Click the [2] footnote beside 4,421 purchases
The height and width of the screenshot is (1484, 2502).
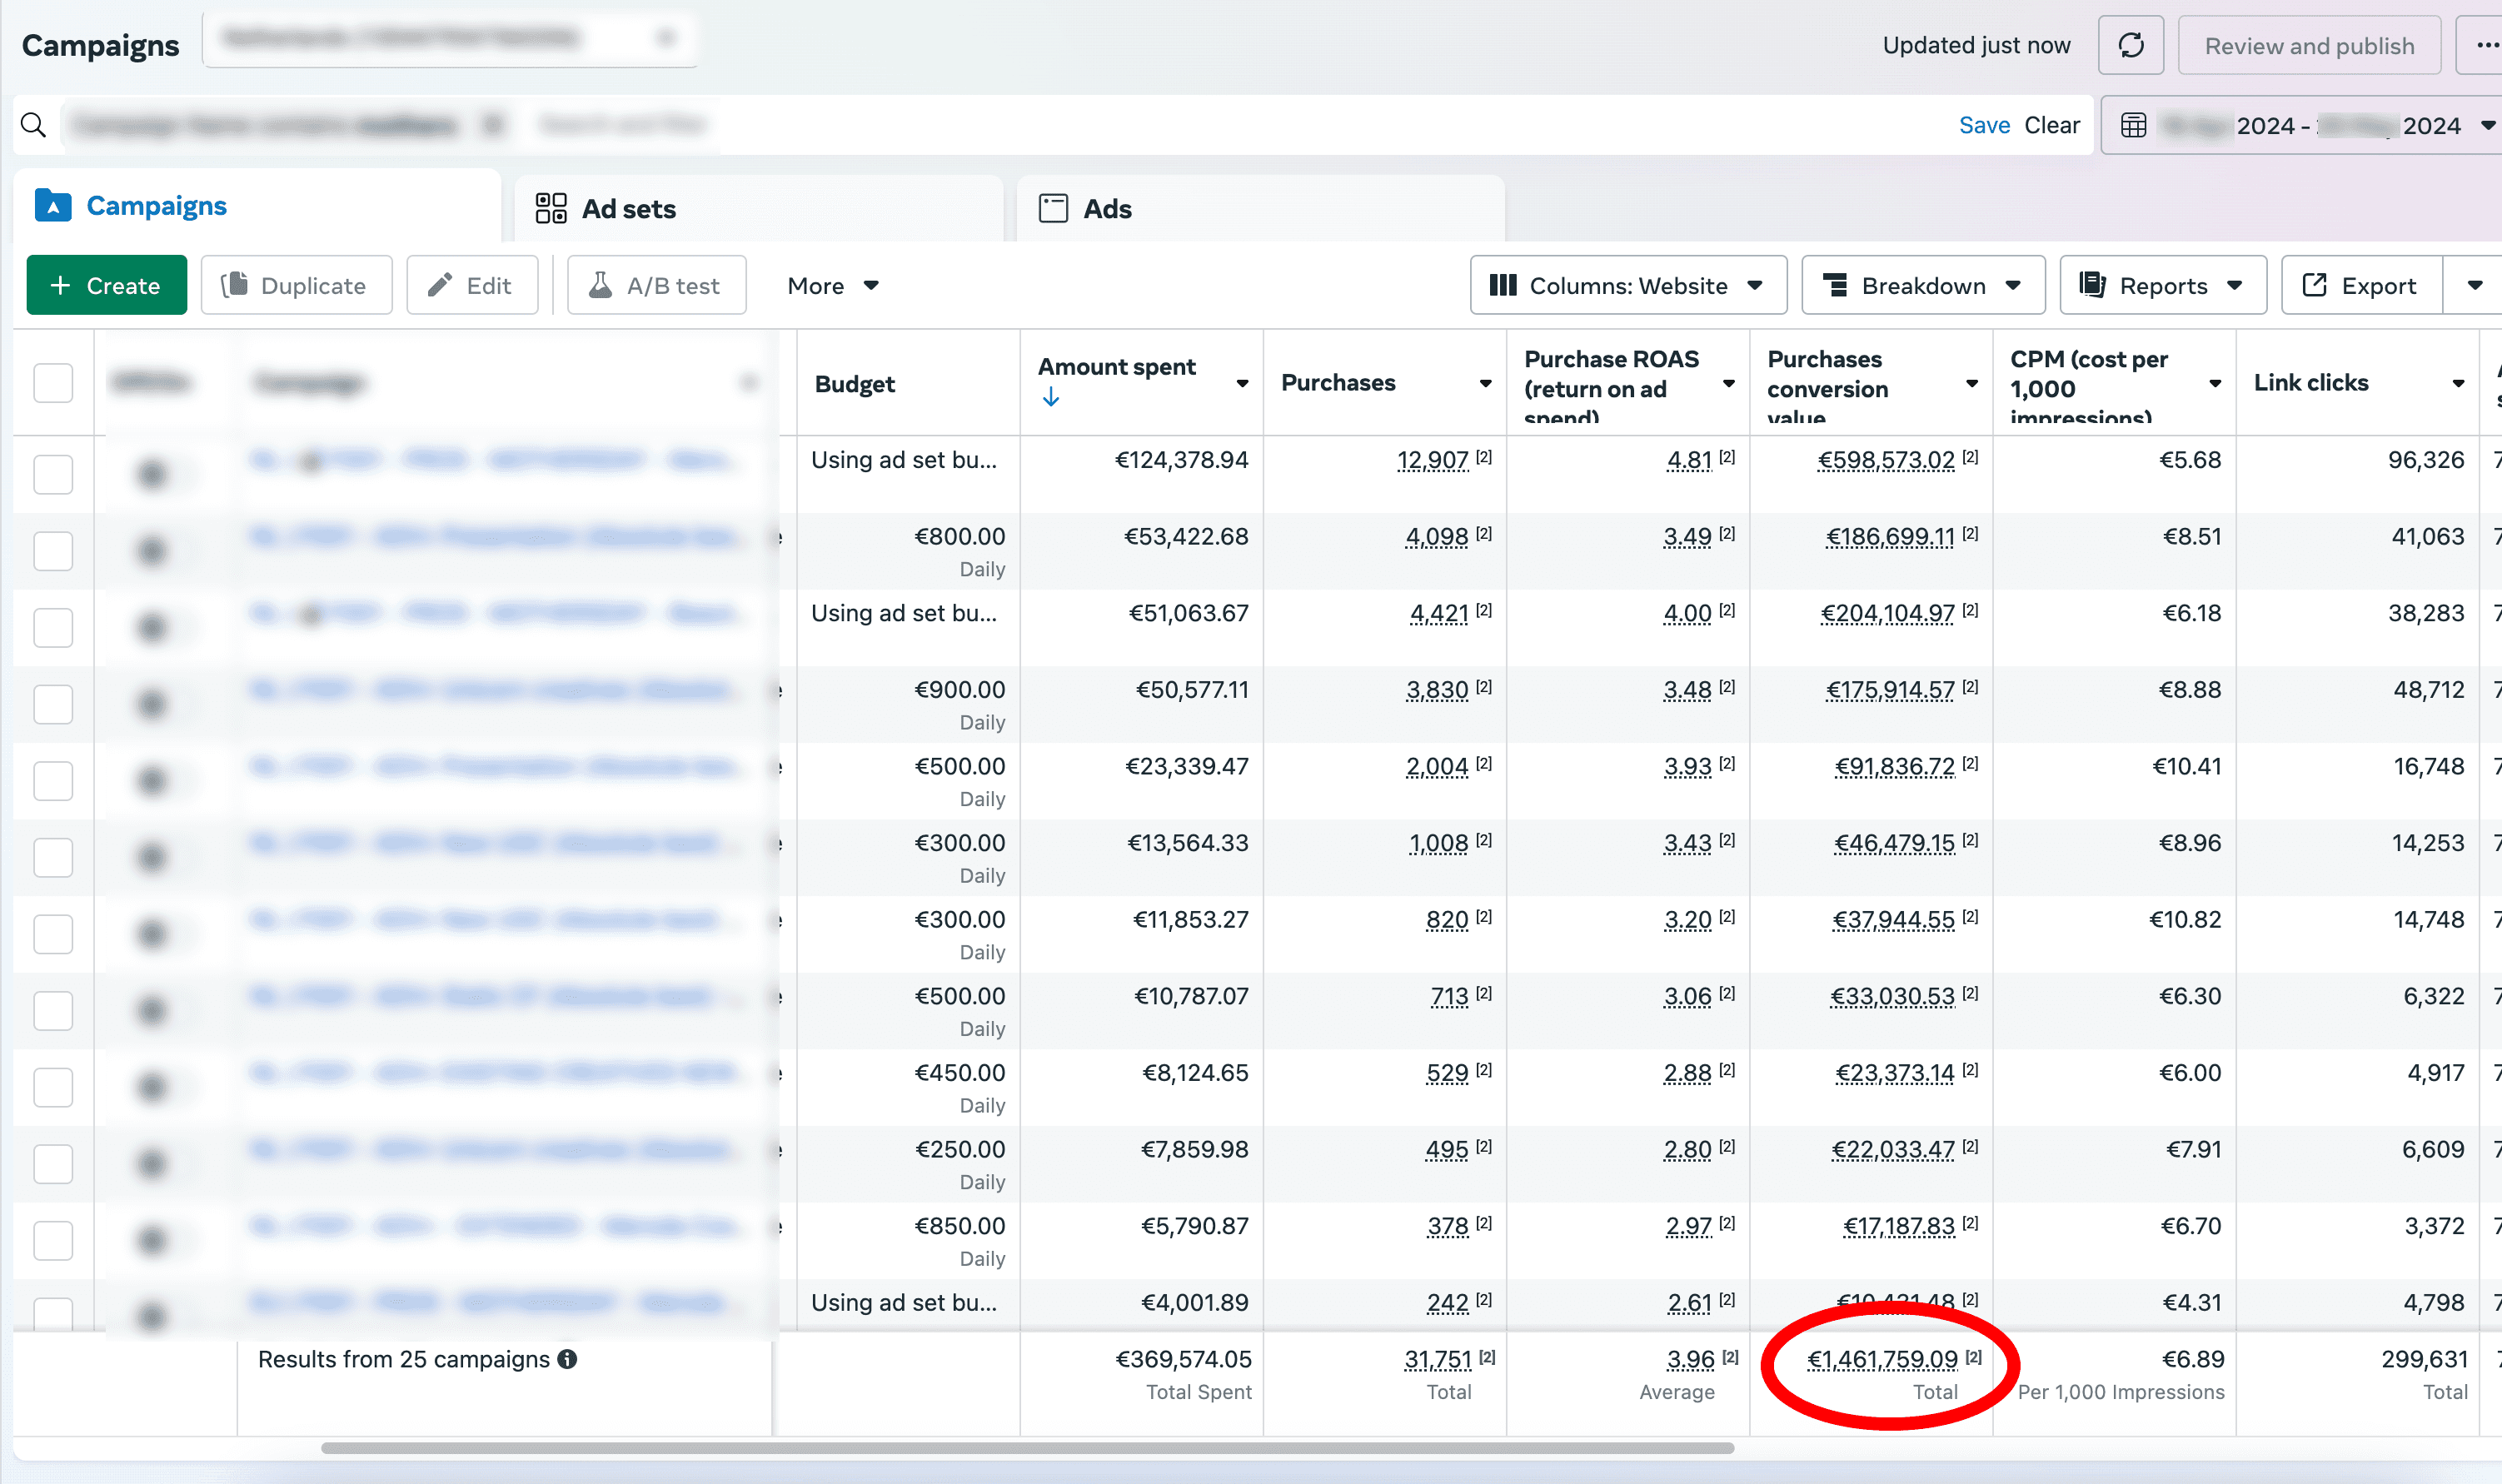click(1484, 610)
